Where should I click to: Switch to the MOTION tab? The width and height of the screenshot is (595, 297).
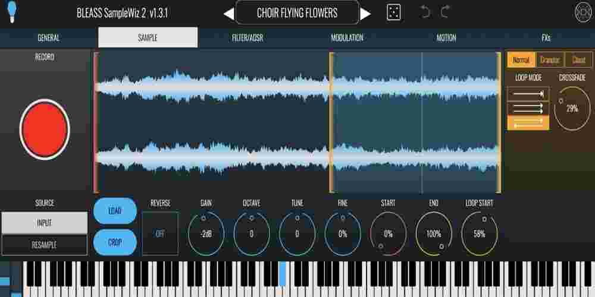pos(446,38)
